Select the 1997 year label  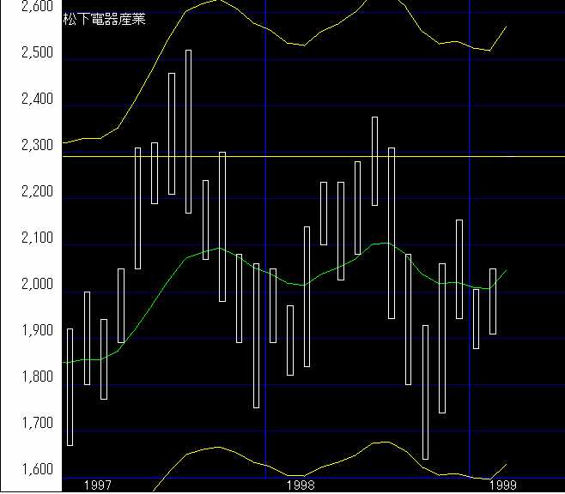tap(98, 485)
